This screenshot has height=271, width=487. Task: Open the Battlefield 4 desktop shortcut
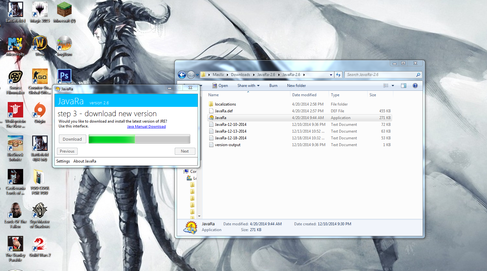(x=15, y=12)
